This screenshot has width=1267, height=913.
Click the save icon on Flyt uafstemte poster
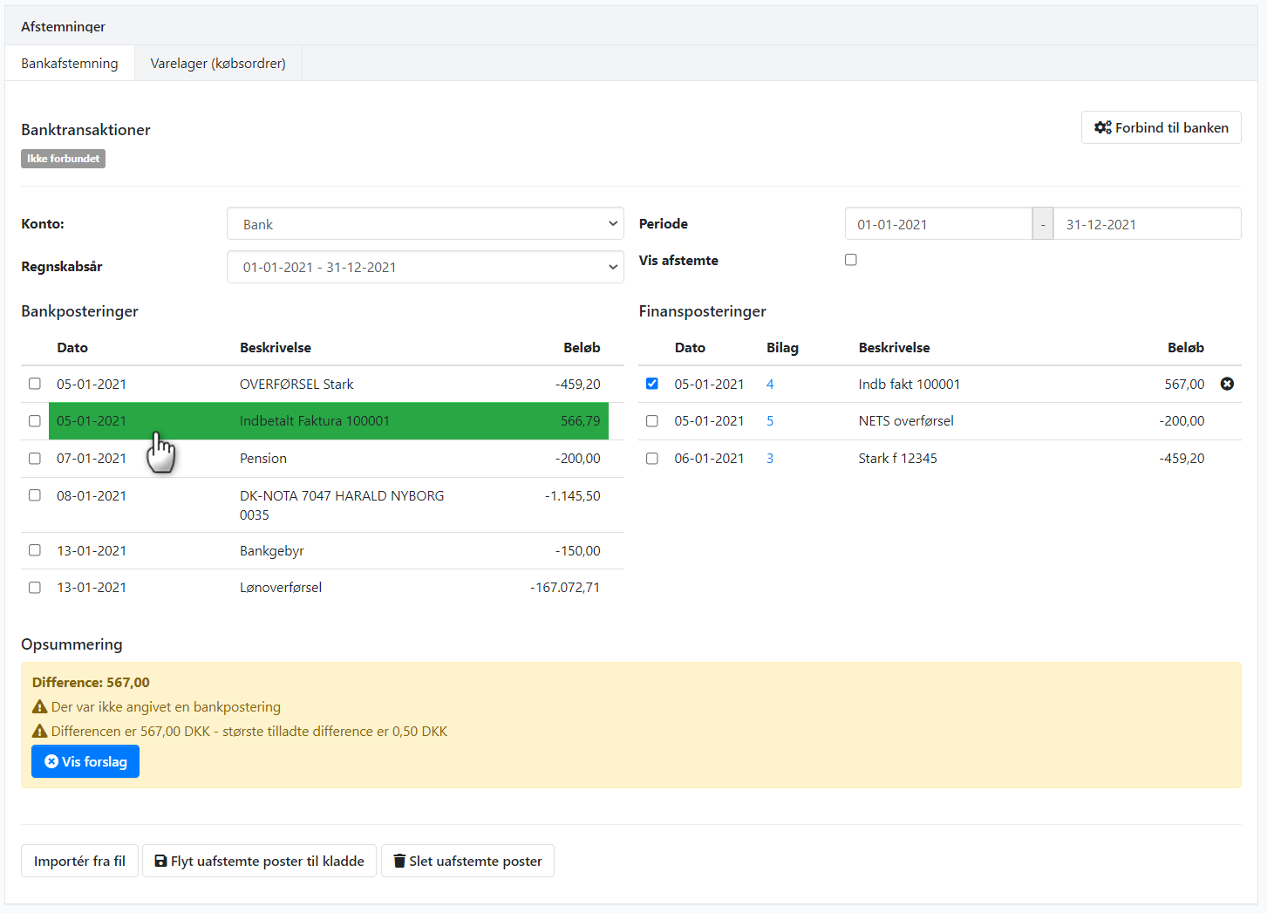(160, 861)
